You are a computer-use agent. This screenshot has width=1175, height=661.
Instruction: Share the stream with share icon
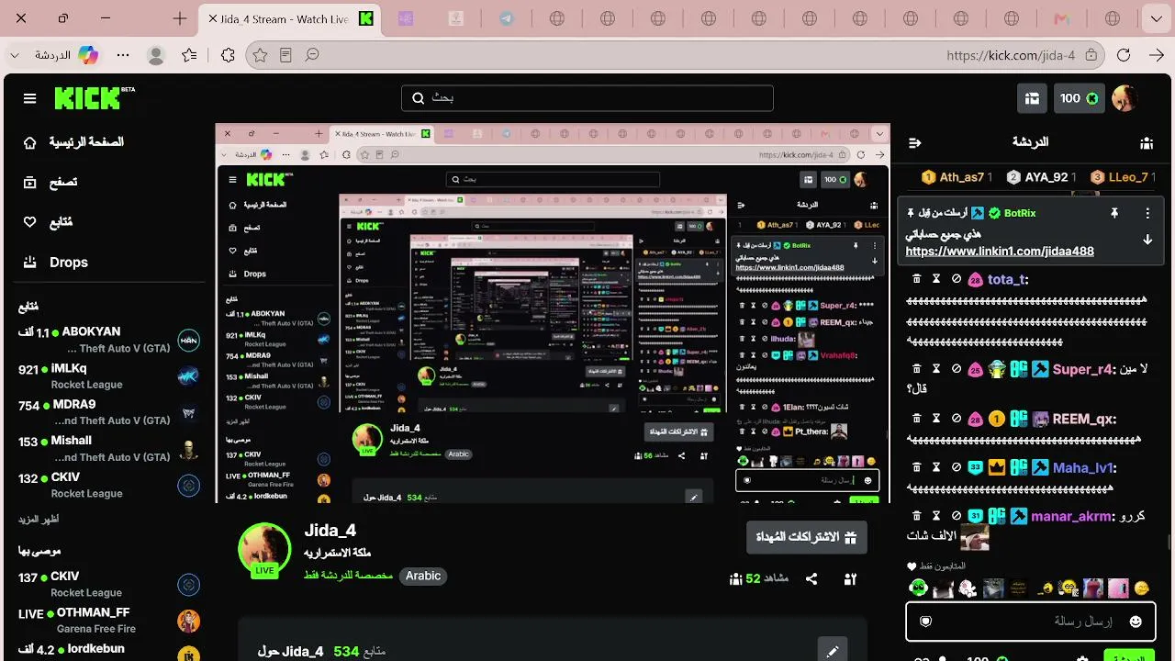point(811,578)
